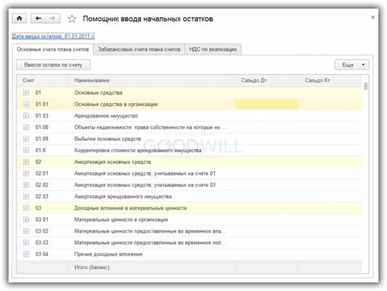387x291 pixels.
Task: Click account icon for row 01.08
Action: 26,127
